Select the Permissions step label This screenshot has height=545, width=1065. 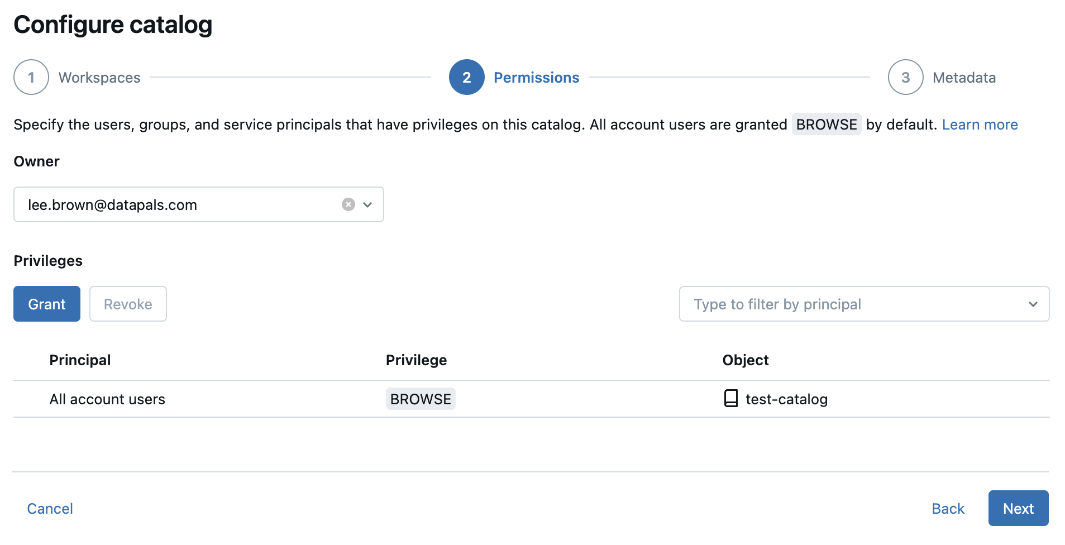[x=536, y=77]
